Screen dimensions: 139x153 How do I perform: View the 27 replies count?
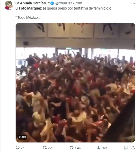click(22, 148)
